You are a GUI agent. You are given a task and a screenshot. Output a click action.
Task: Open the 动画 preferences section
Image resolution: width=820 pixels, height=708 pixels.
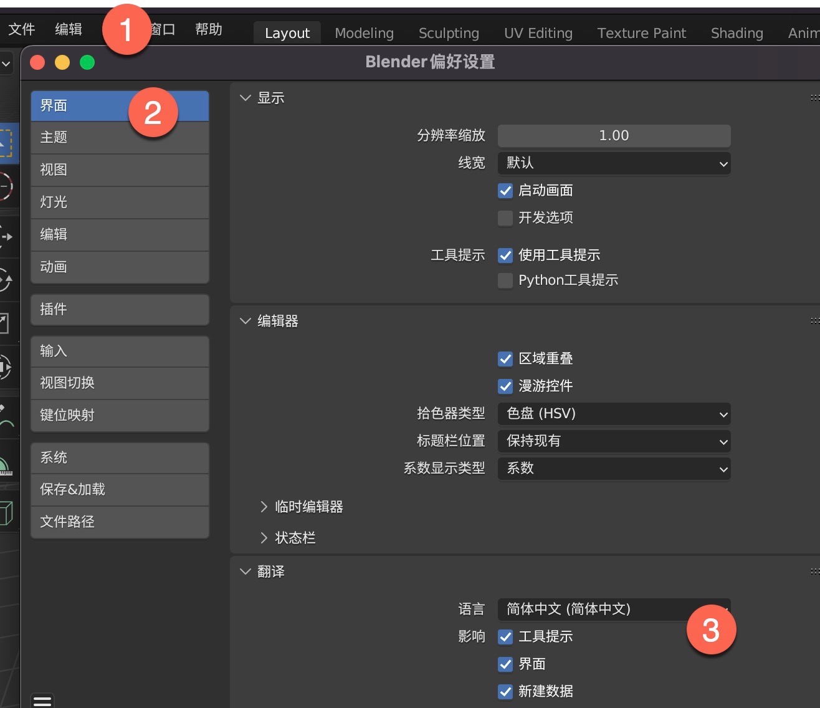click(120, 267)
